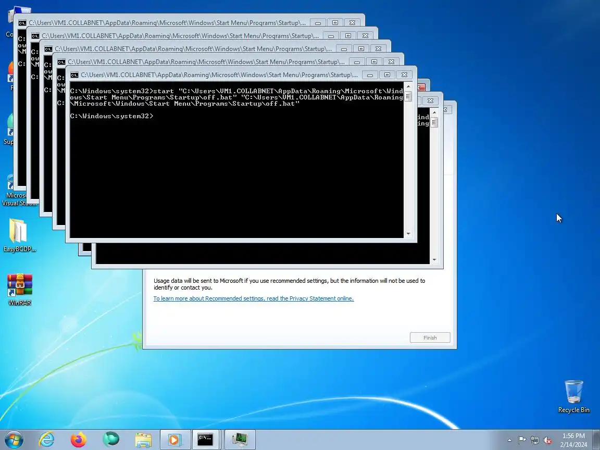600x450 pixels.
Task: Show hidden tray icons arrow
Action: [509, 441]
